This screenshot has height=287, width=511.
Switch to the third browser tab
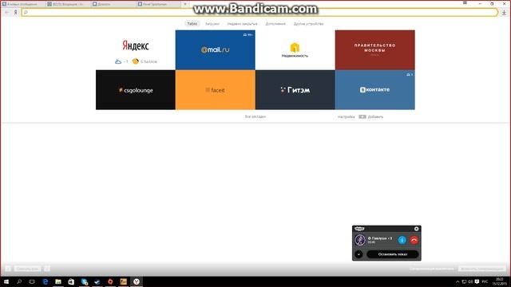[113, 4]
